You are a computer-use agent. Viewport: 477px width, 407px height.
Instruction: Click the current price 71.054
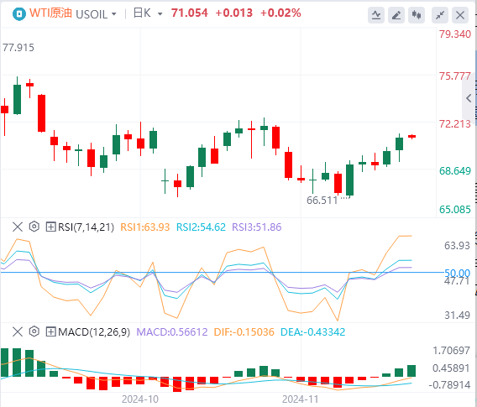(190, 13)
